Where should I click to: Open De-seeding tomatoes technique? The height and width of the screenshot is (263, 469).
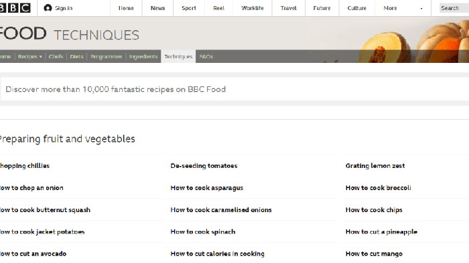[204, 166]
